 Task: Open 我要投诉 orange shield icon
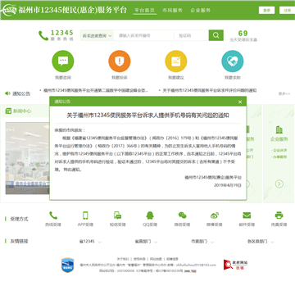pos(120,61)
